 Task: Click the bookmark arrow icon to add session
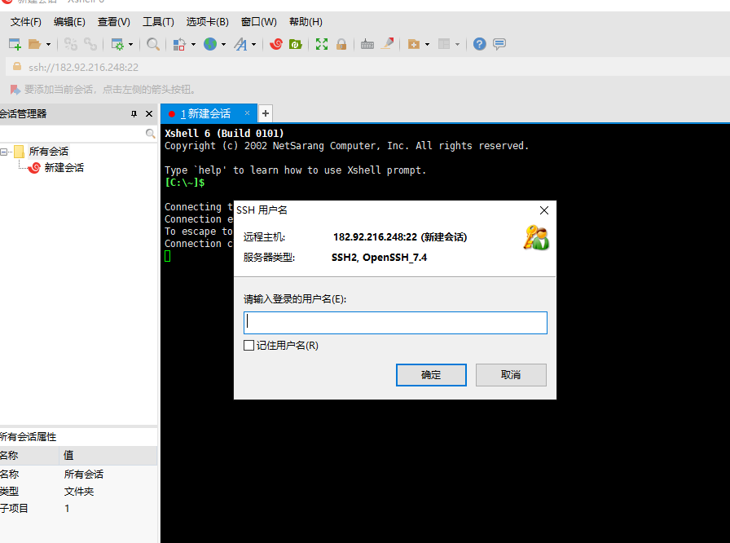[15, 90]
